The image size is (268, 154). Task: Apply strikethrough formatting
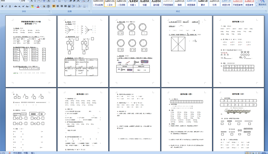pos(16,6)
